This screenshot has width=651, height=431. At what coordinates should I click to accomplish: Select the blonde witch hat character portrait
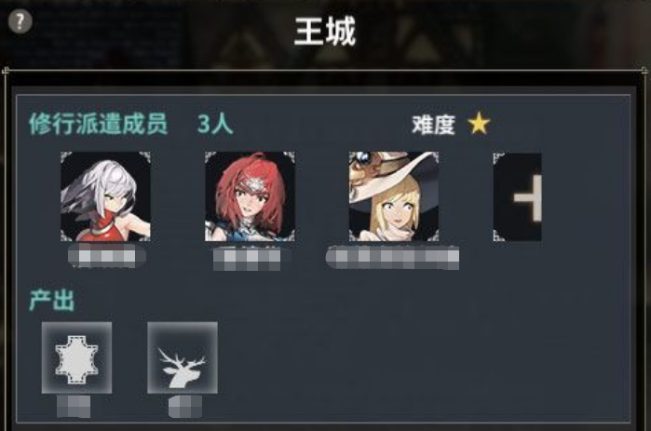click(x=394, y=196)
